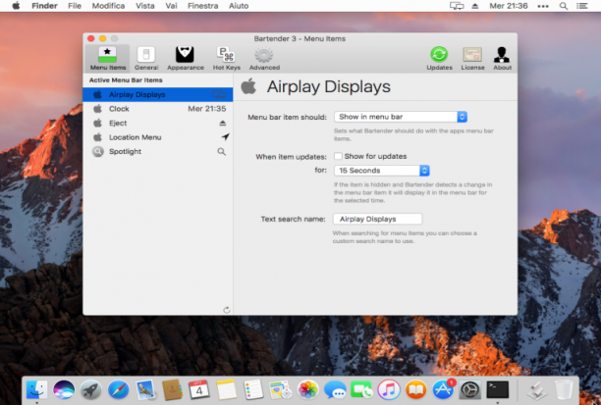Screen dimensions: 601x405
Task: Select Clock in the active items list
Action: (158, 109)
